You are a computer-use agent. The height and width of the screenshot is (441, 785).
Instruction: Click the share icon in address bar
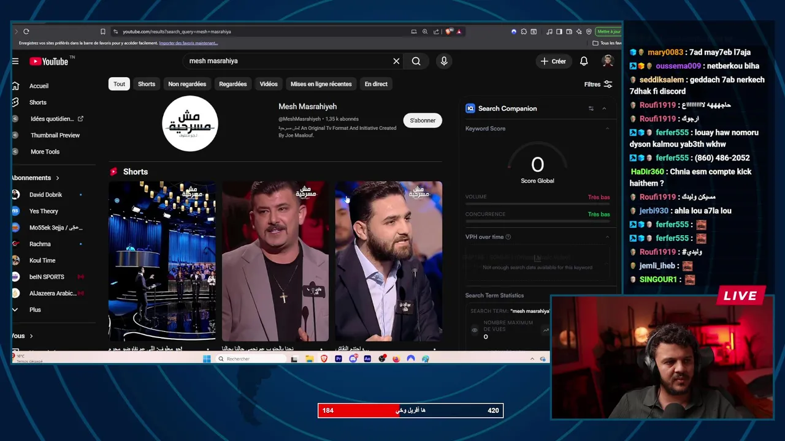pos(436,31)
